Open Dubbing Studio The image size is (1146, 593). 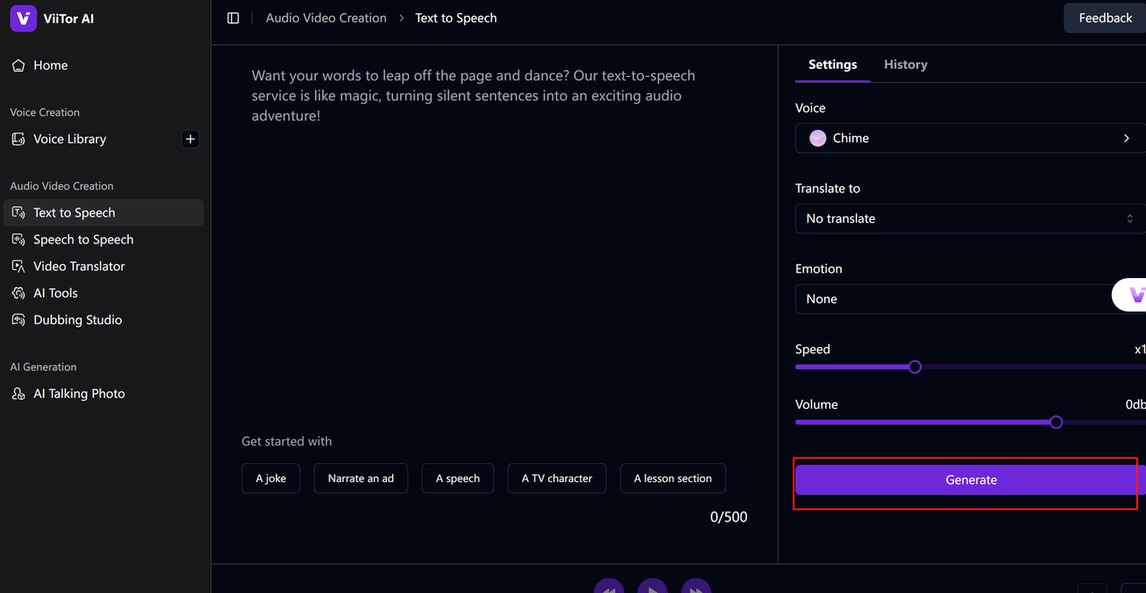77,320
